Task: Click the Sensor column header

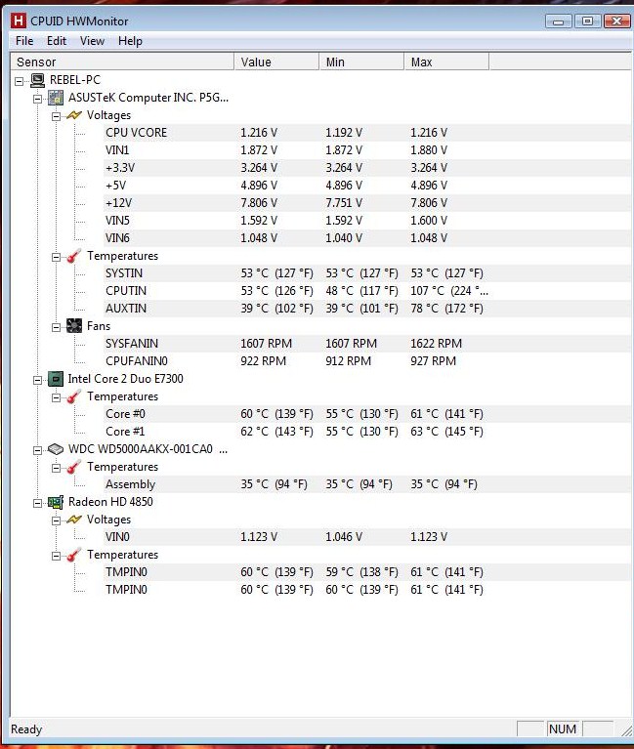Action: pyautogui.click(x=122, y=62)
